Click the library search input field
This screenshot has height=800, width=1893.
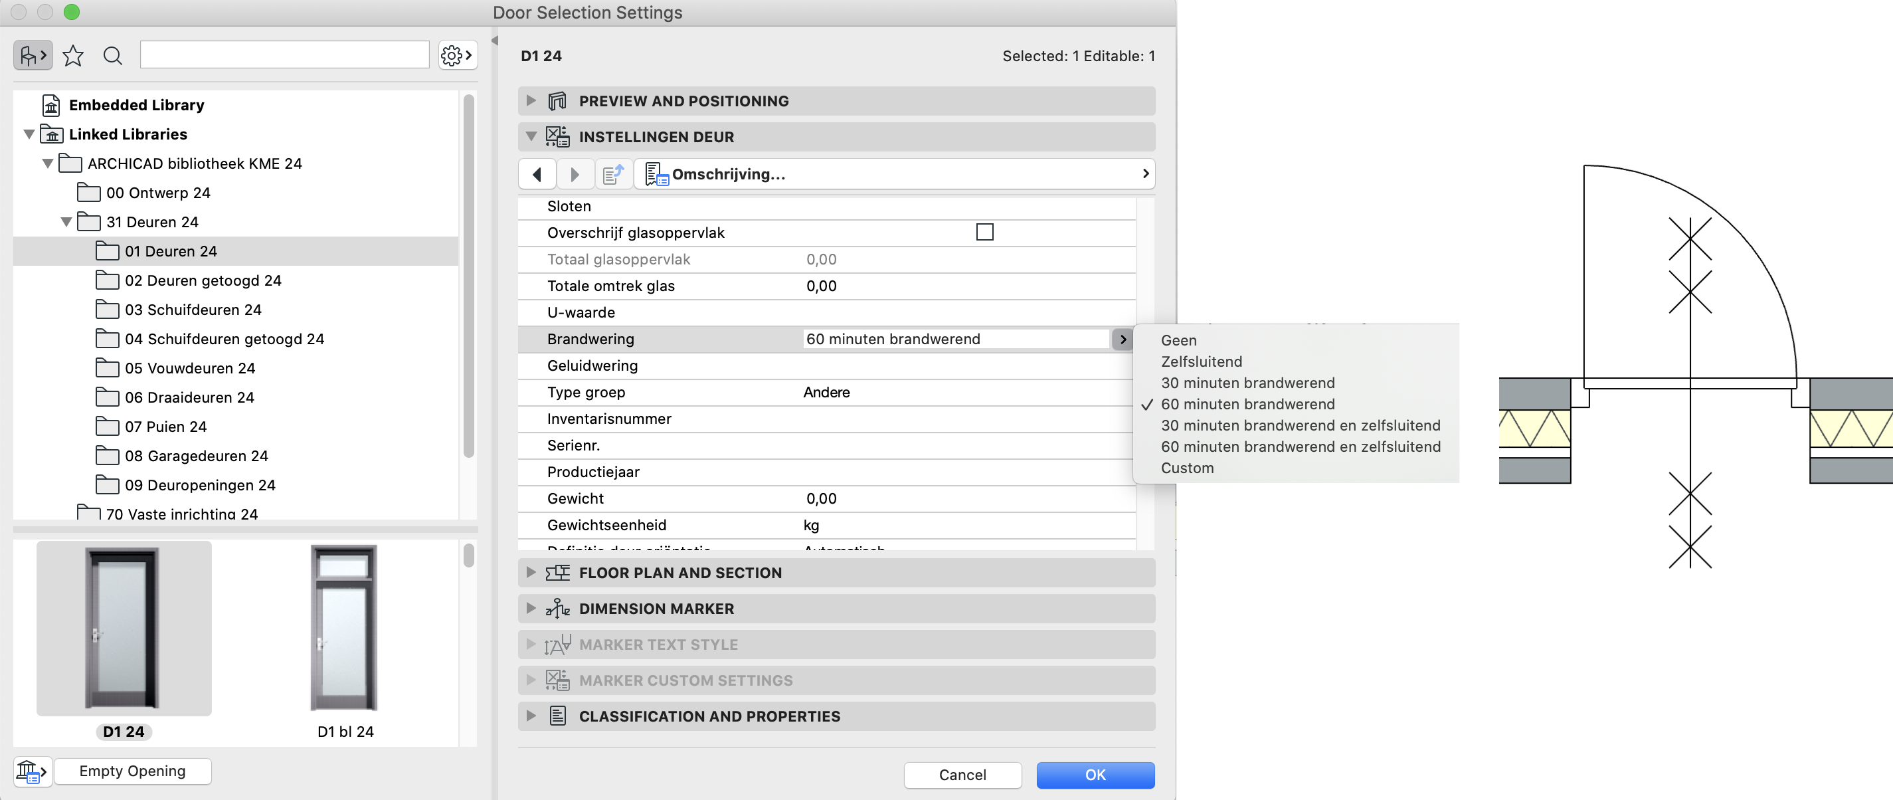(x=284, y=55)
